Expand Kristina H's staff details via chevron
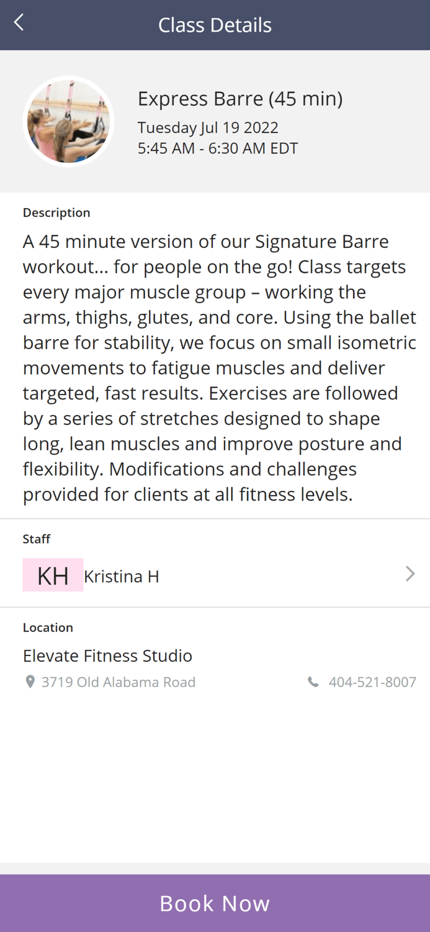Viewport: 430px width, 932px height. (410, 573)
